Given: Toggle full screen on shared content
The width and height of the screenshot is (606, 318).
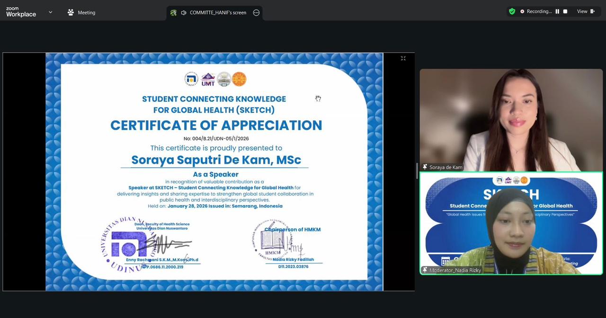Looking at the screenshot, I should pyautogui.click(x=403, y=58).
